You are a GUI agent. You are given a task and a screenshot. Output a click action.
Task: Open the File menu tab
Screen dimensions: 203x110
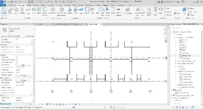point(3,5)
